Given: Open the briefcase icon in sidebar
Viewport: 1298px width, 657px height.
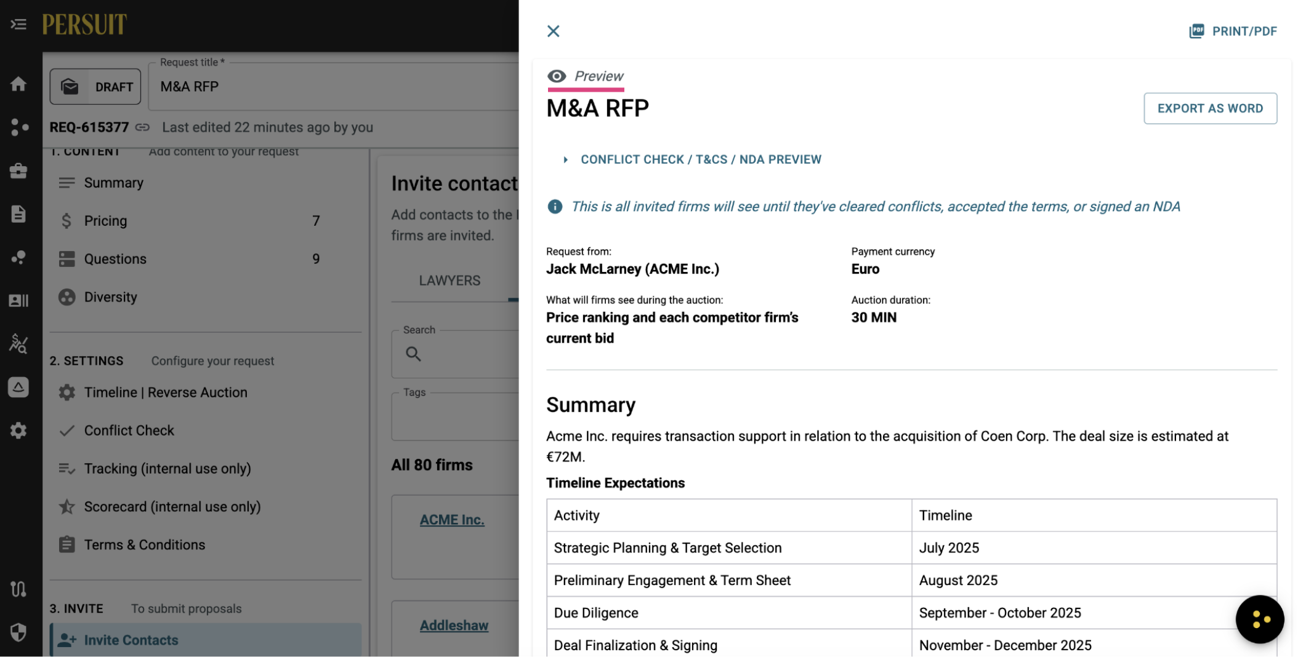Looking at the screenshot, I should click(x=18, y=170).
